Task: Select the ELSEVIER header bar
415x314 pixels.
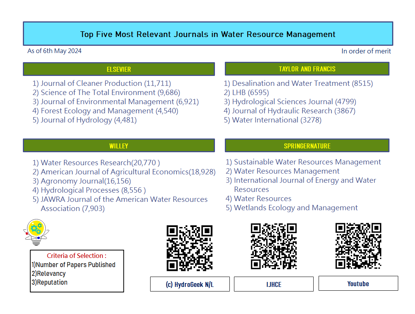Action: point(119,69)
